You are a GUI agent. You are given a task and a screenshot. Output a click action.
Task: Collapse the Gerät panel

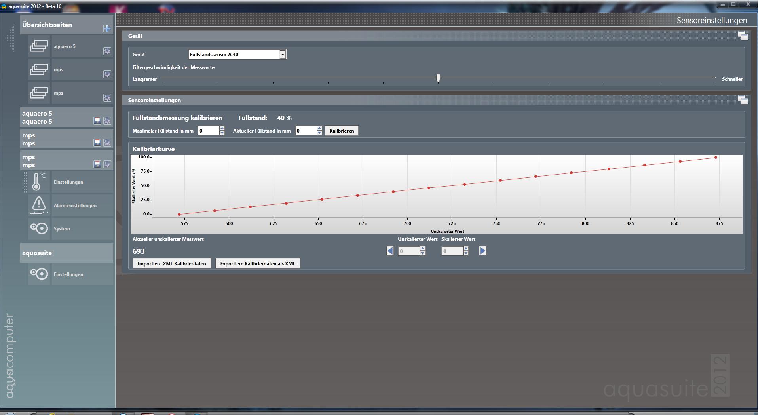tap(743, 36)
